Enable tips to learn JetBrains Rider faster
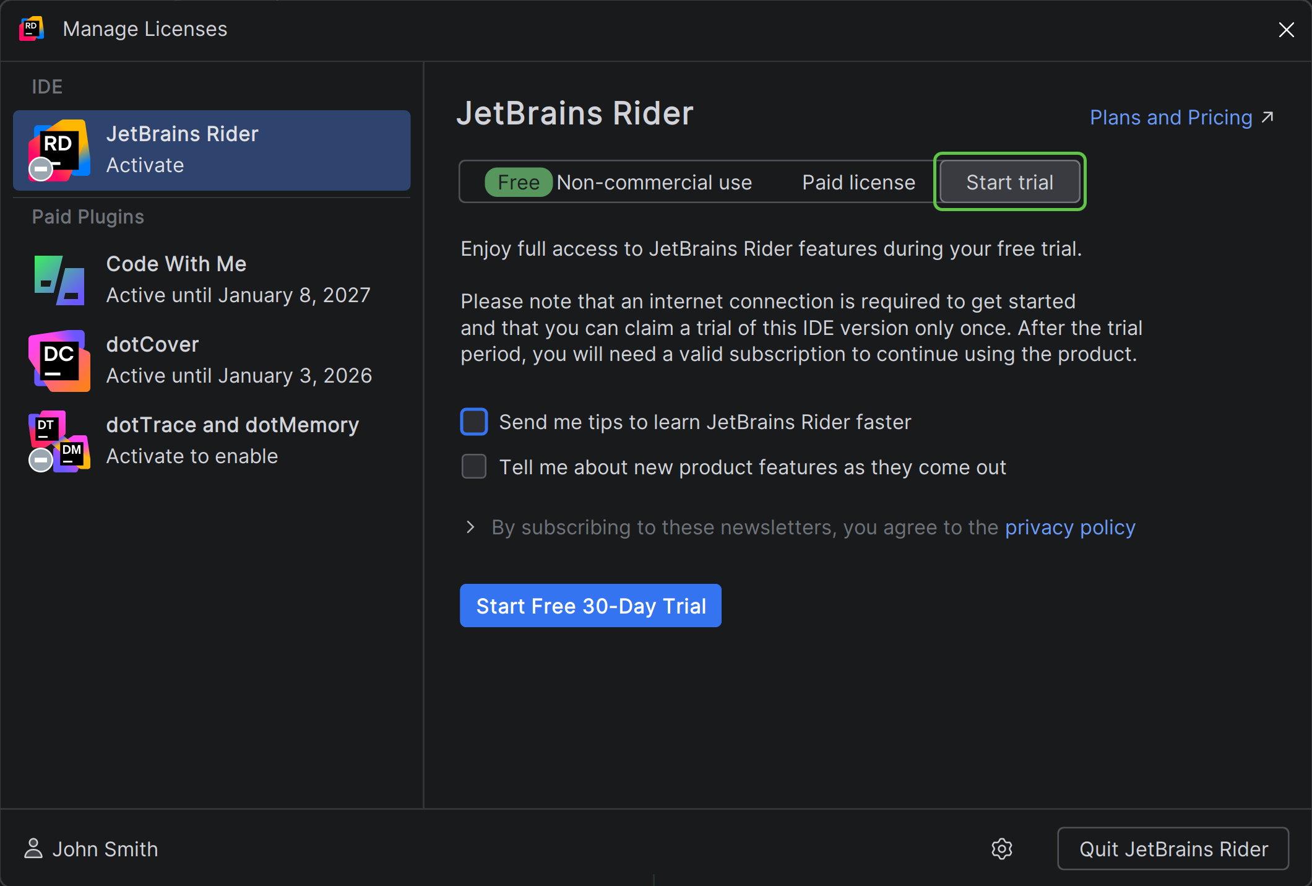This screenshot has width=1312, height=886. [x=473, y=422]
